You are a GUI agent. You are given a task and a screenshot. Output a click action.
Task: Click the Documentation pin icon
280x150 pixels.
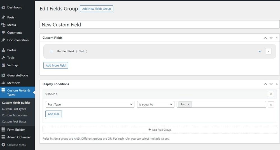tap(3, 40)
